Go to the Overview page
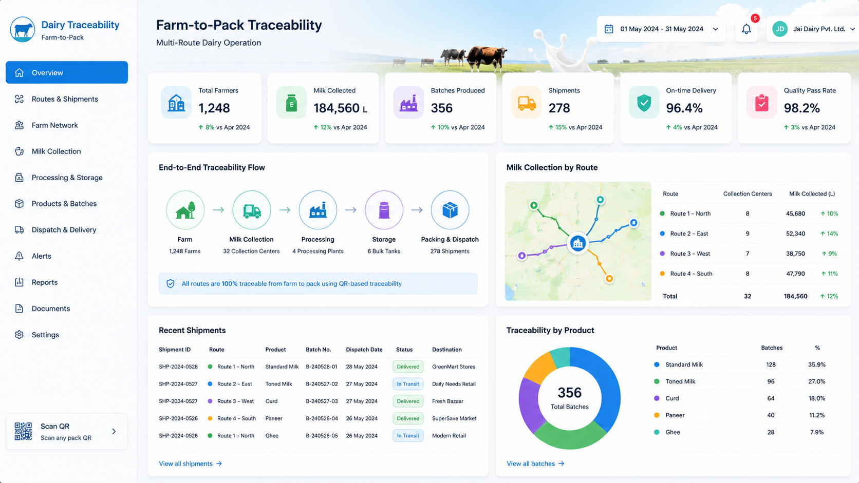 coord(67,72)
